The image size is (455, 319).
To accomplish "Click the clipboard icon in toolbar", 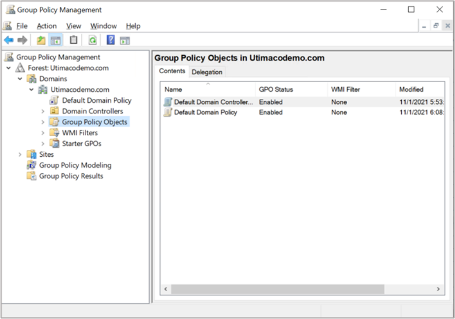I will click(73, 40).
